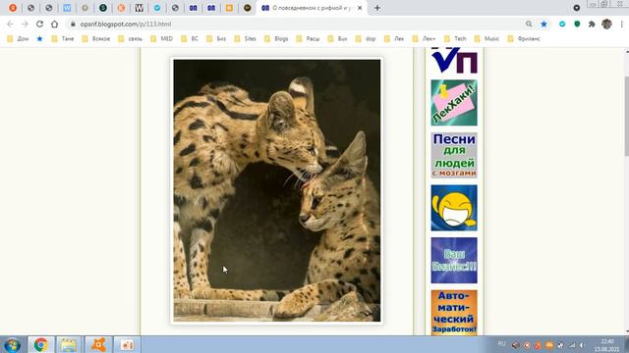Open the Ваш Бизнес sidebar banner

(x=454, y=260)
